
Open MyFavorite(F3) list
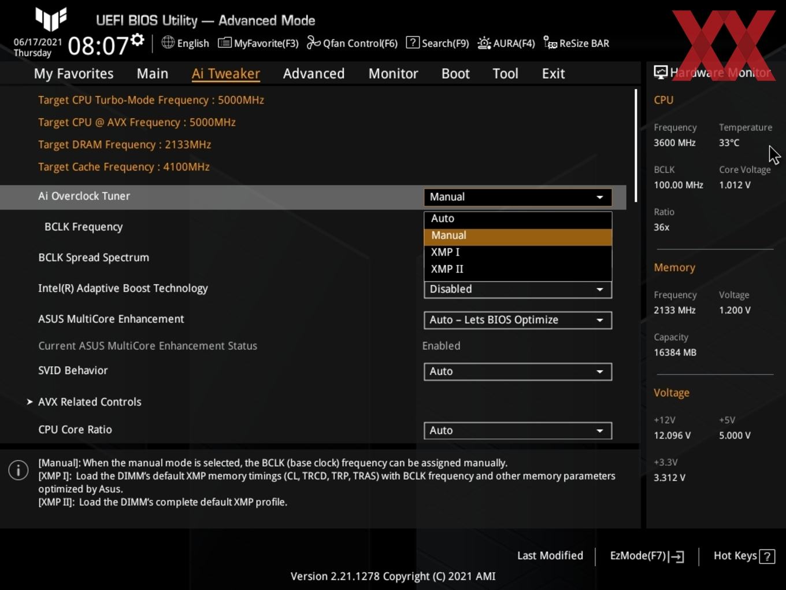click(258, 43)
